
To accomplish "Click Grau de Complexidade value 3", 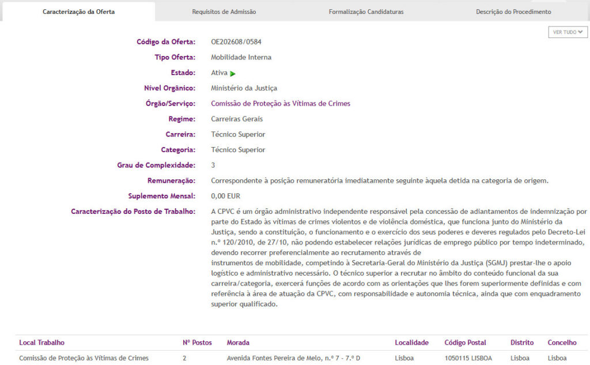I will 213,165.
